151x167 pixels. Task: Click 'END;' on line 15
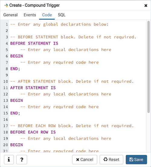15,113
